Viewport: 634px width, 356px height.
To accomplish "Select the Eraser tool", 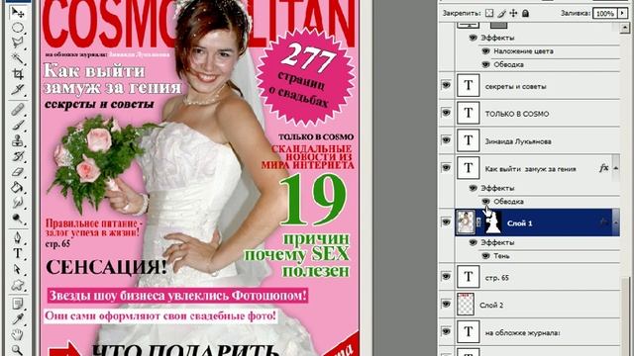I will (x=18, y=172).
